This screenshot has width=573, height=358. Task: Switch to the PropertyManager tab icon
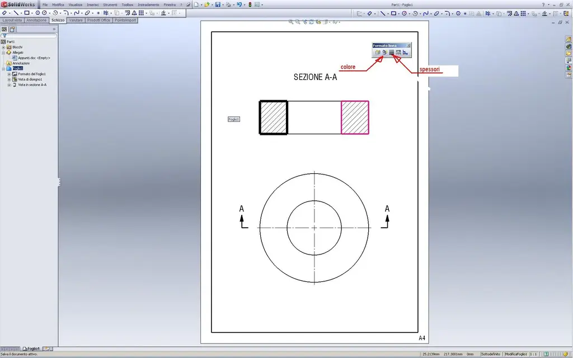click(x=12, y=29)
